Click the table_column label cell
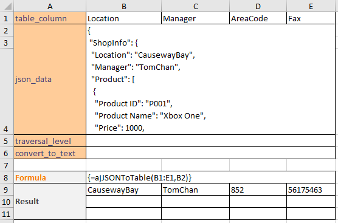Viewport: 338px width, 223px height. 50,18
